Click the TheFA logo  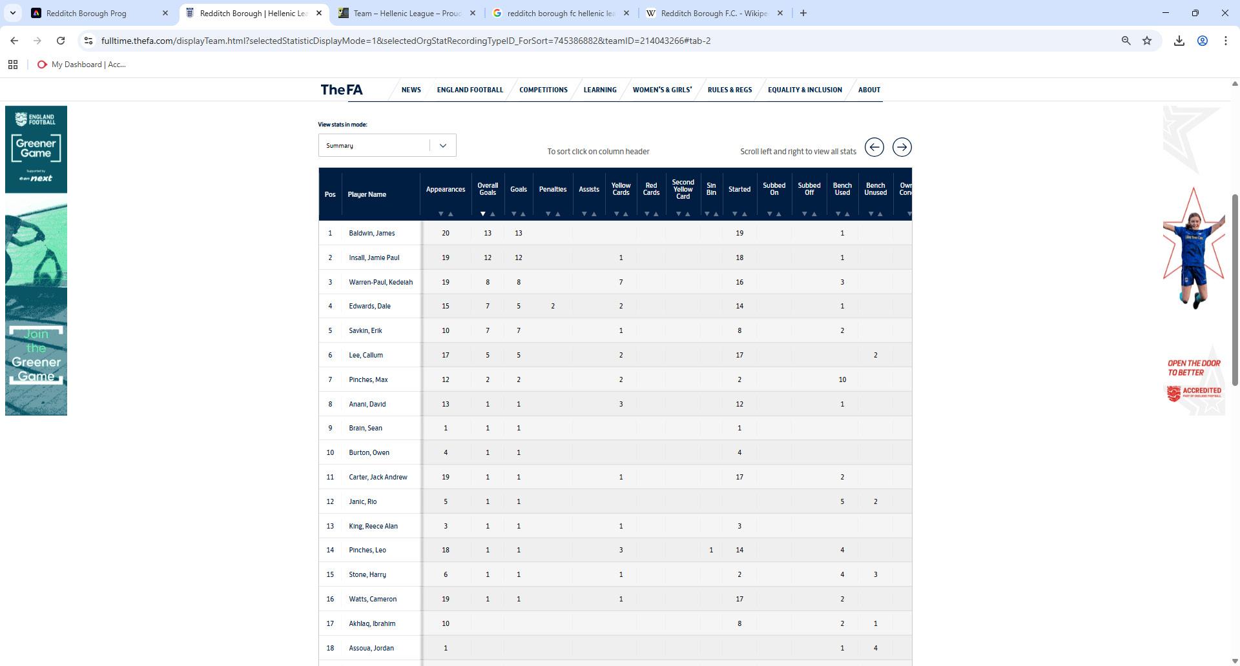pyautogui.click(x=342, y=90)
